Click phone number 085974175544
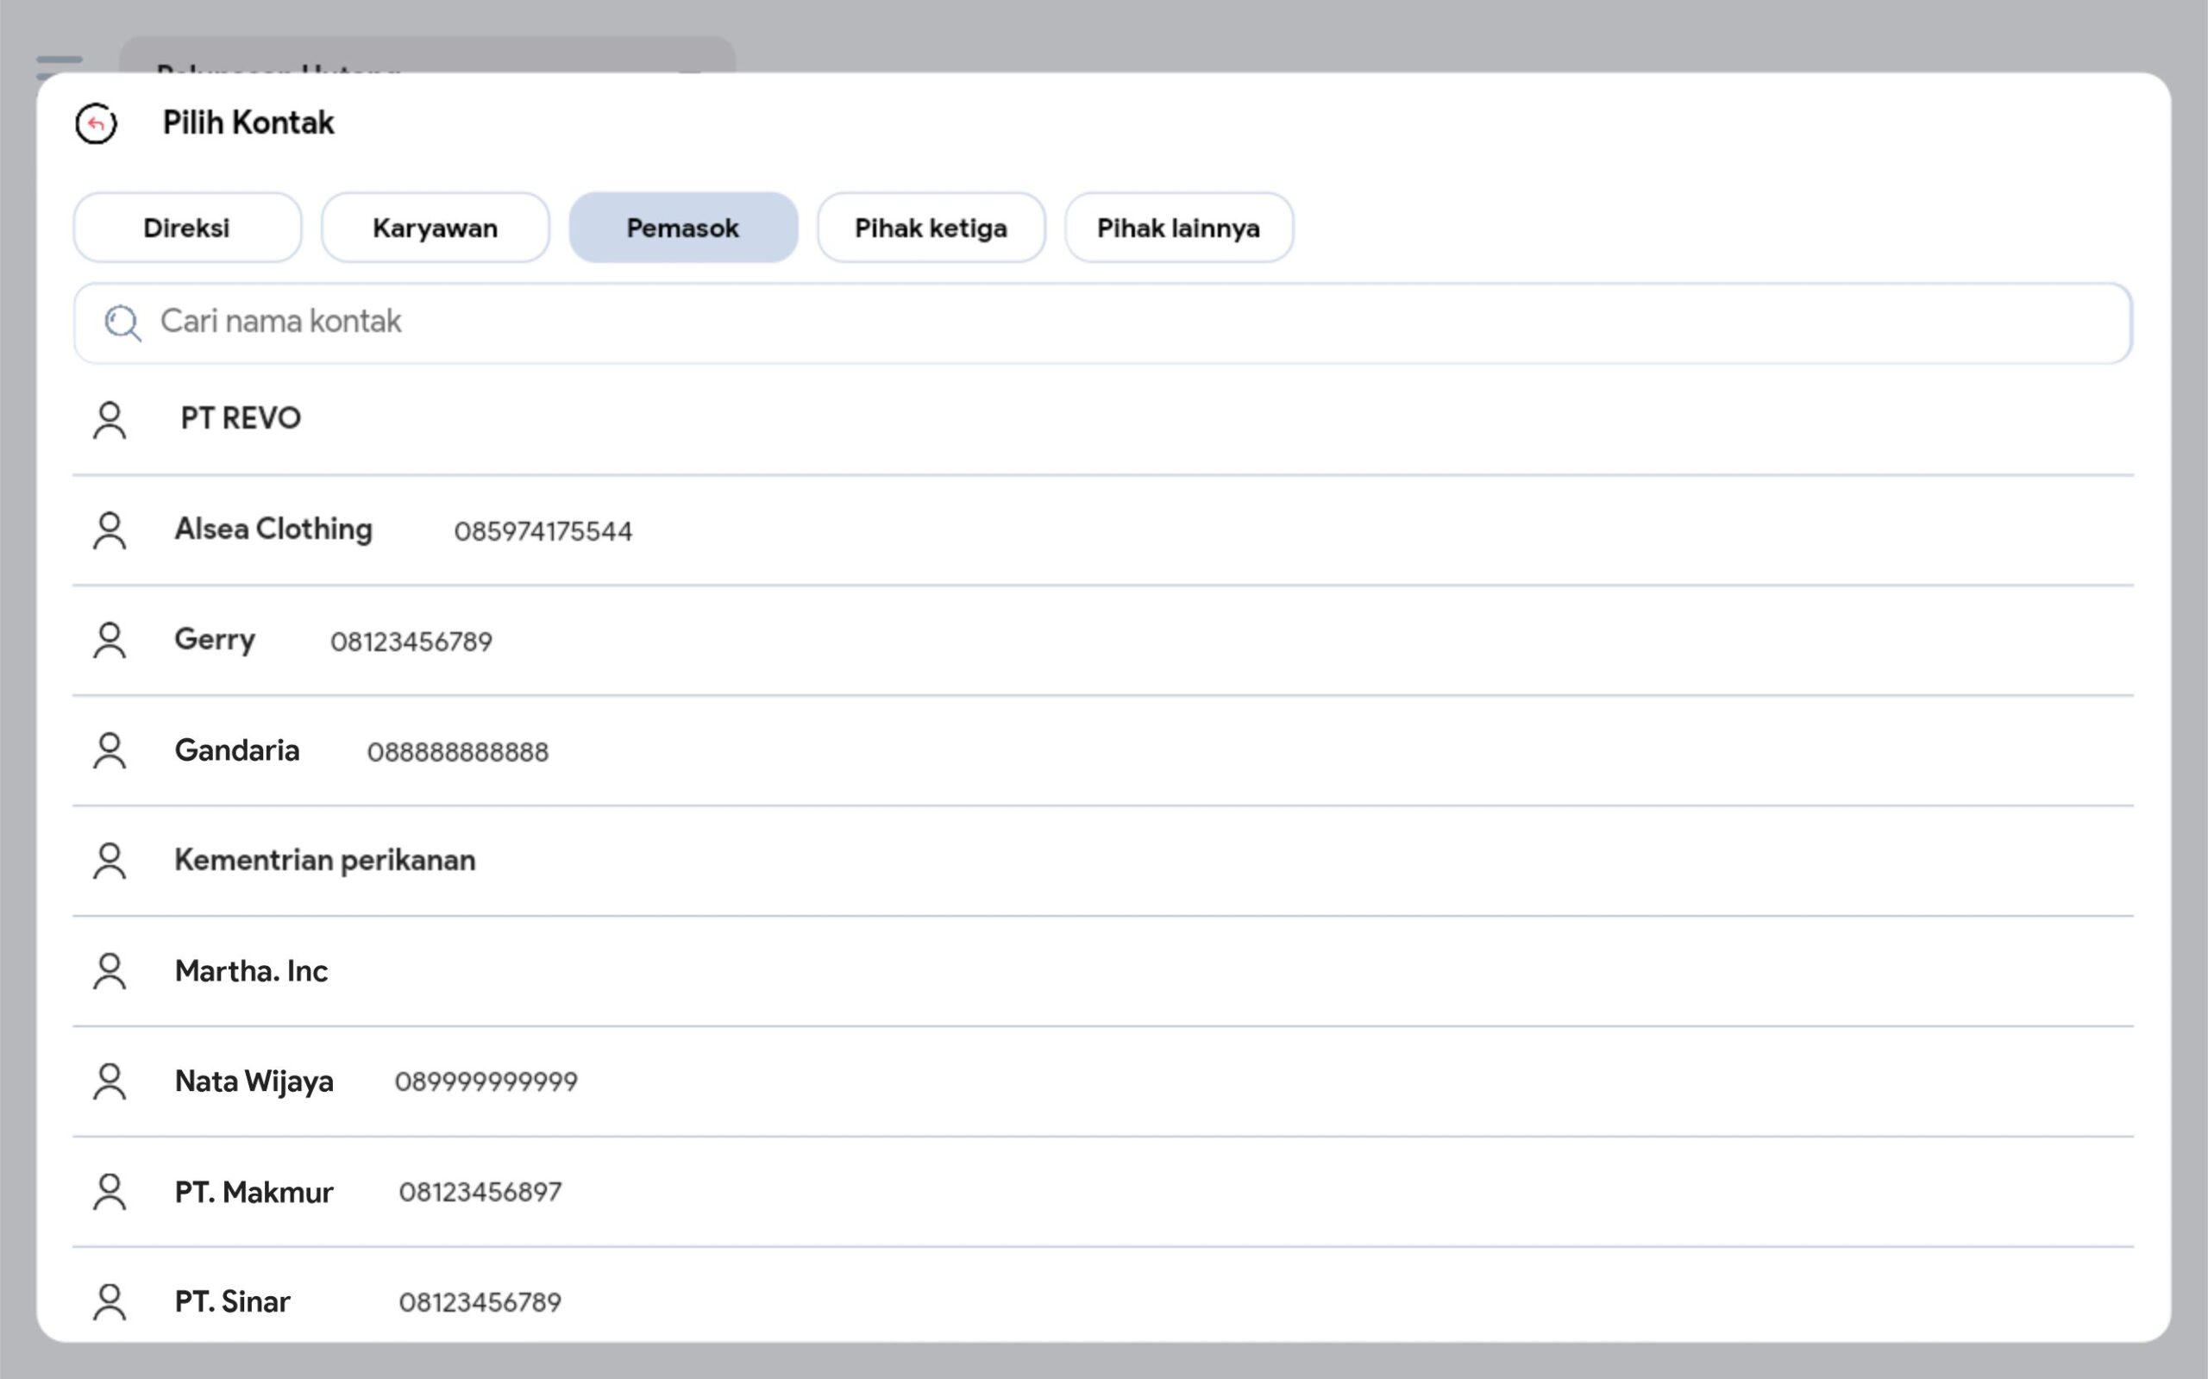 [x=543, y=532]
